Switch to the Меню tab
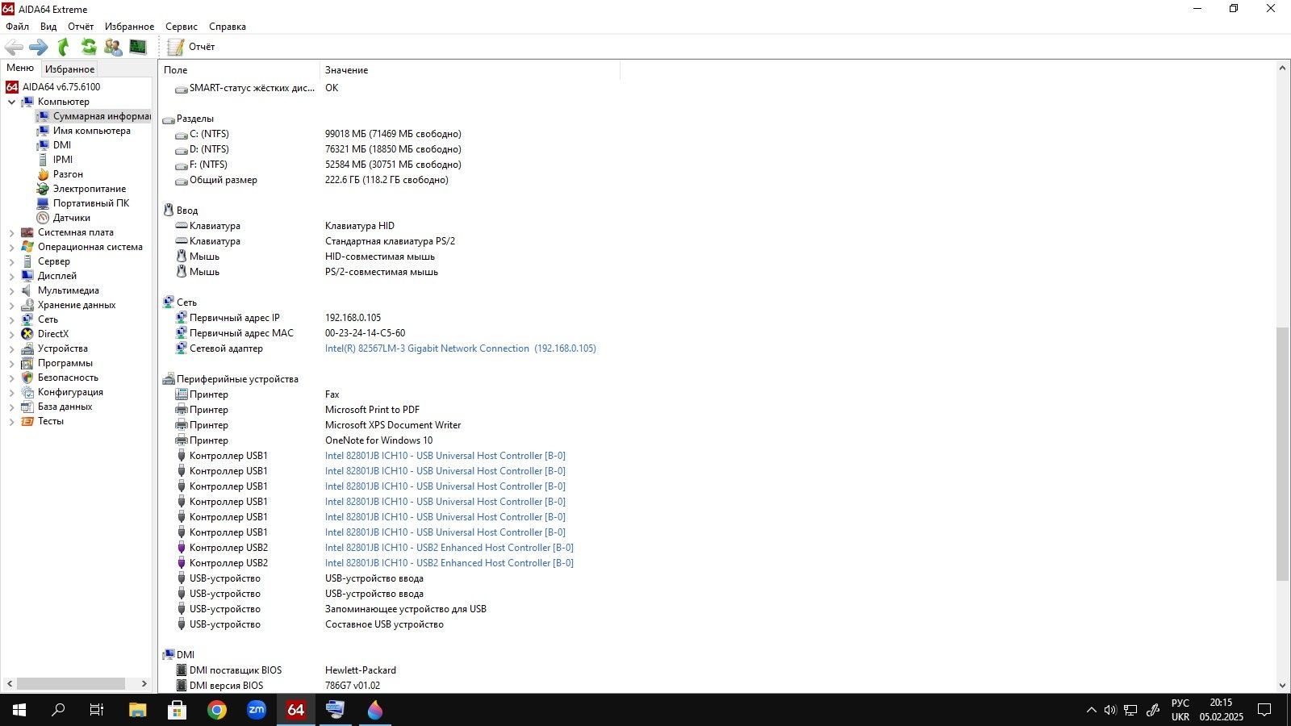This screenshot has height=726, width=1291. (x=20, y=68)
